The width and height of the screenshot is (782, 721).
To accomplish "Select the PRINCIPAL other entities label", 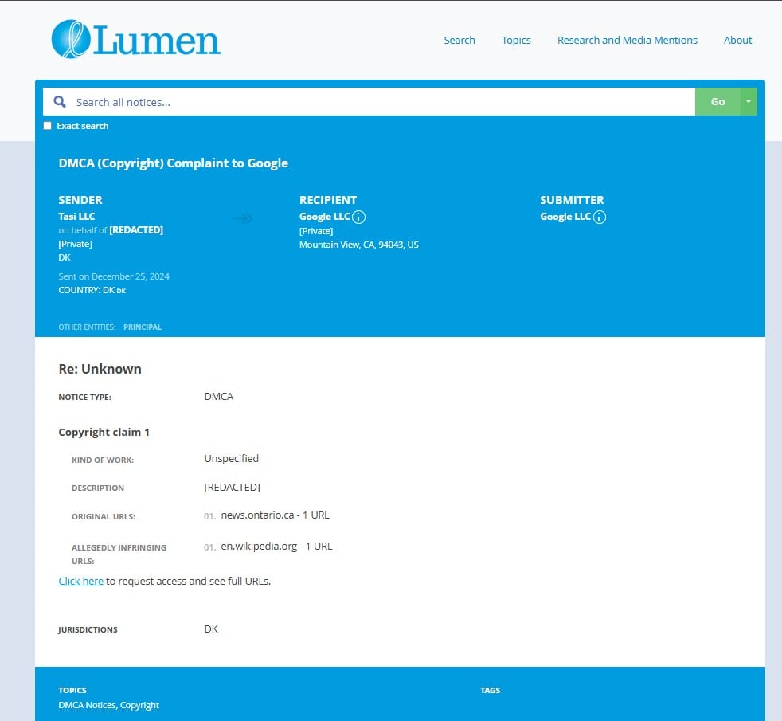I will (143, 327).
